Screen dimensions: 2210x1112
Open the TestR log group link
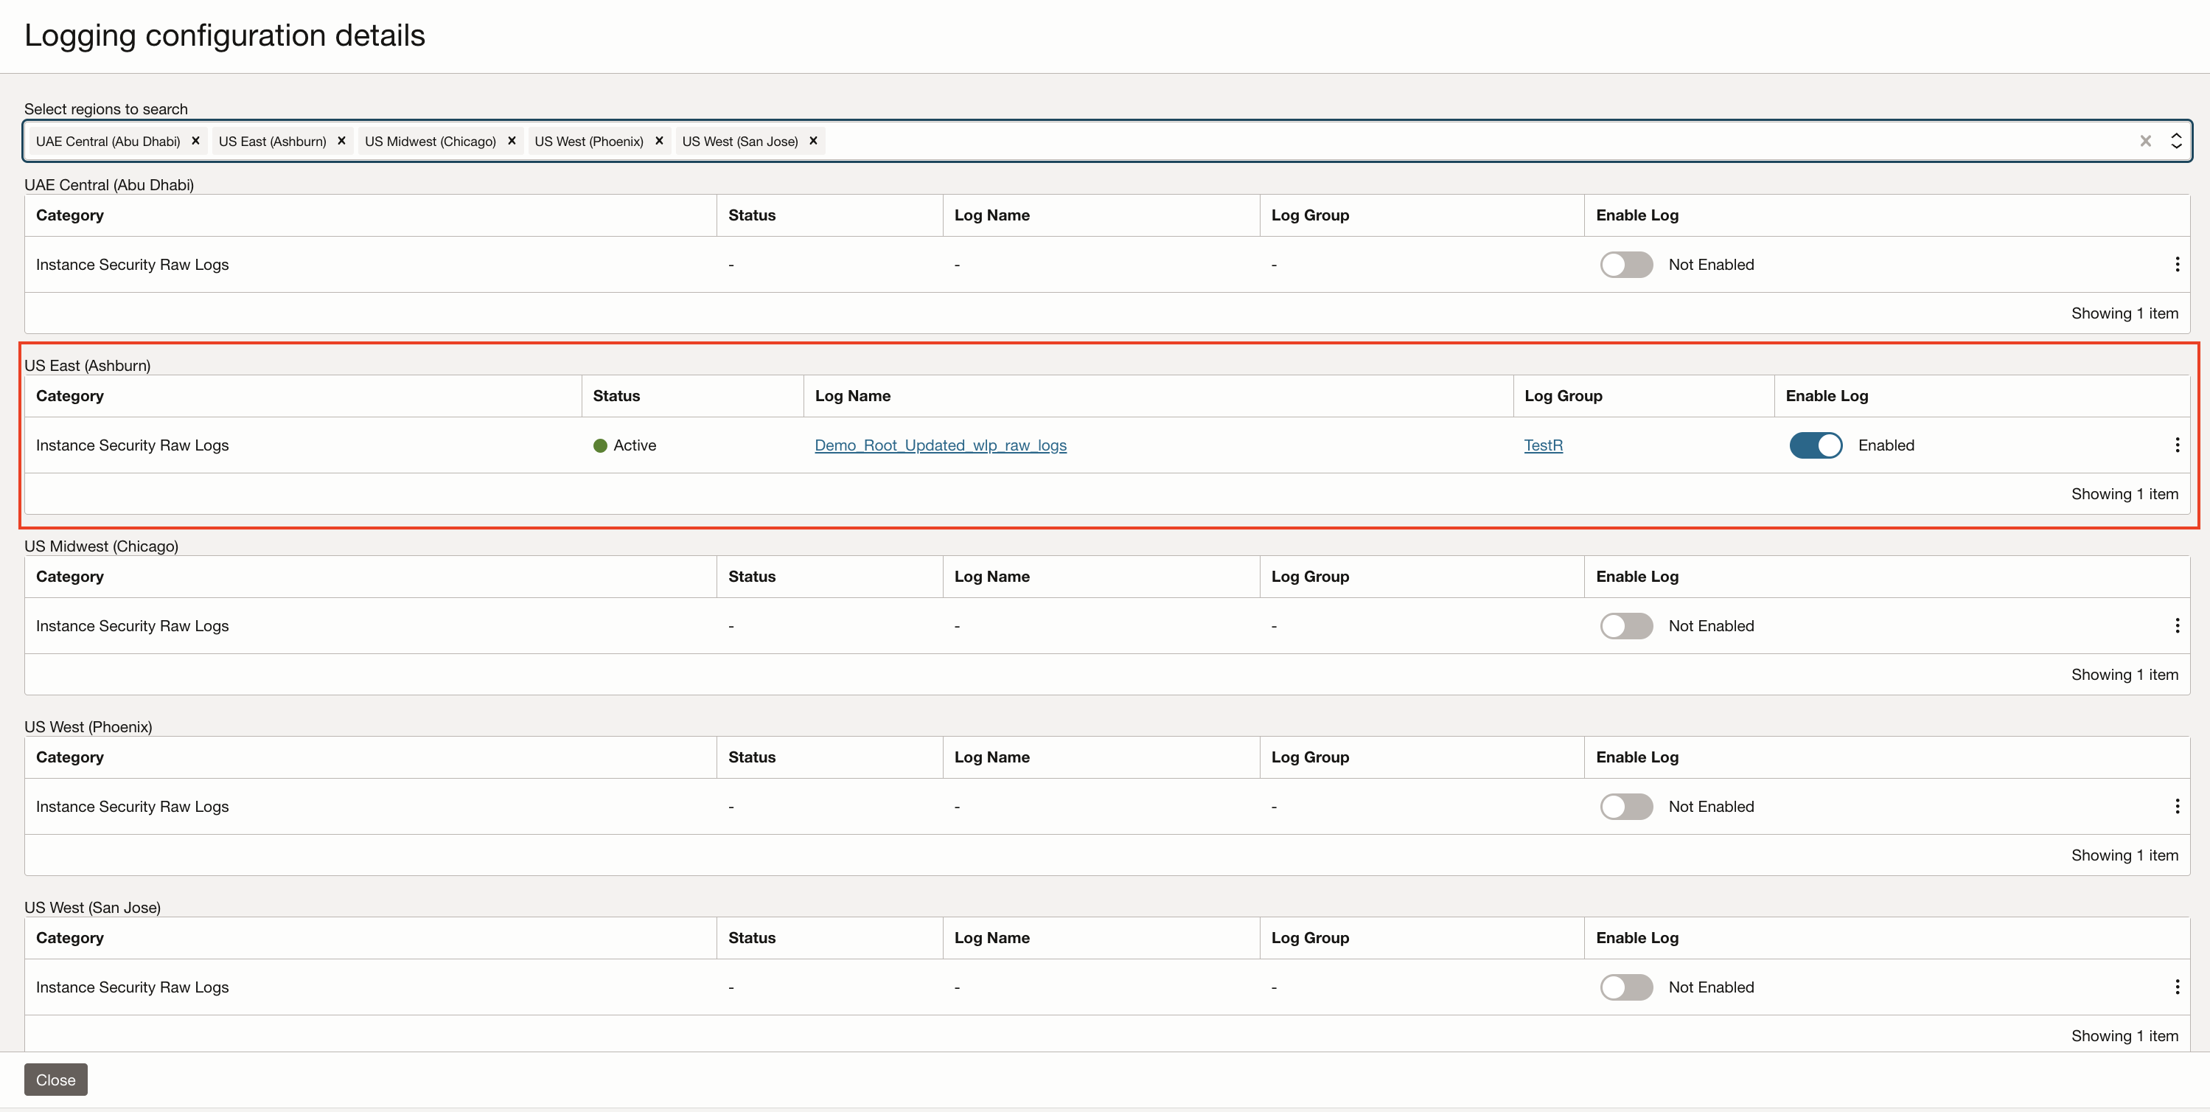[x=1543, y=445]
